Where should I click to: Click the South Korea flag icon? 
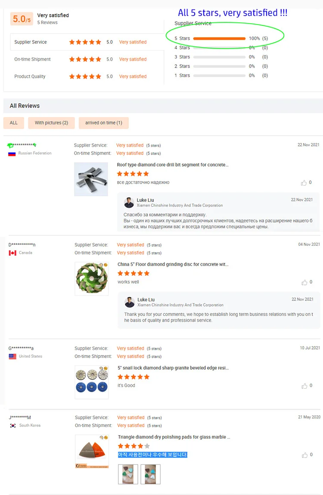(13, 426)
